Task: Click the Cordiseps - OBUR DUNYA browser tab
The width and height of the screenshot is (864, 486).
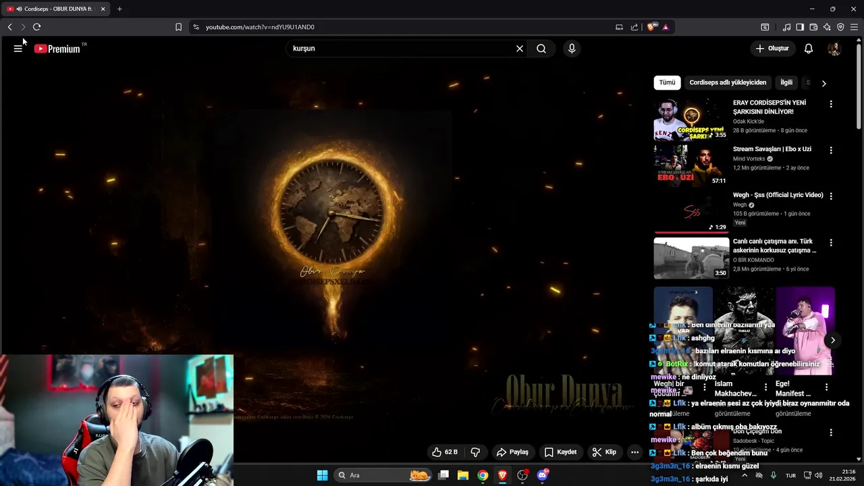Action: click(x=55, y=9)
